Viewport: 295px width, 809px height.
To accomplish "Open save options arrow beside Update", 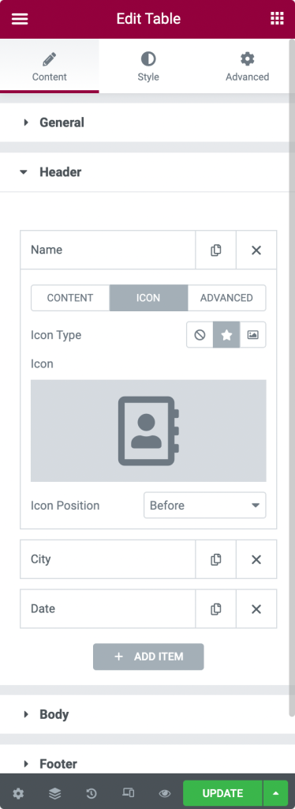I will pyautogui.click(x=276, y=793).
